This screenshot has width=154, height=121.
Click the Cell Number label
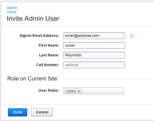click(x=48, y=65)
